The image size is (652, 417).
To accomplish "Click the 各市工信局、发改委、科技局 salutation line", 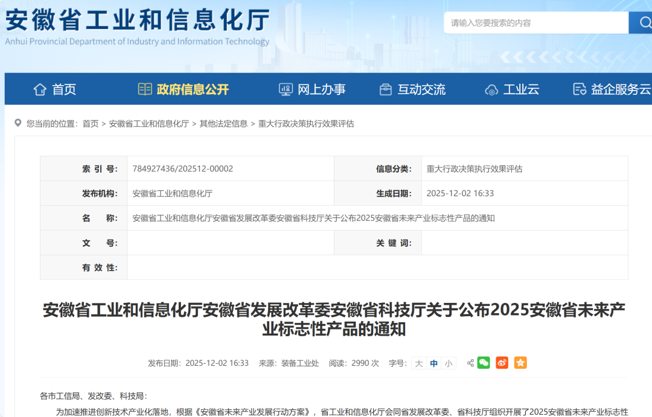I will pos(94,396).
